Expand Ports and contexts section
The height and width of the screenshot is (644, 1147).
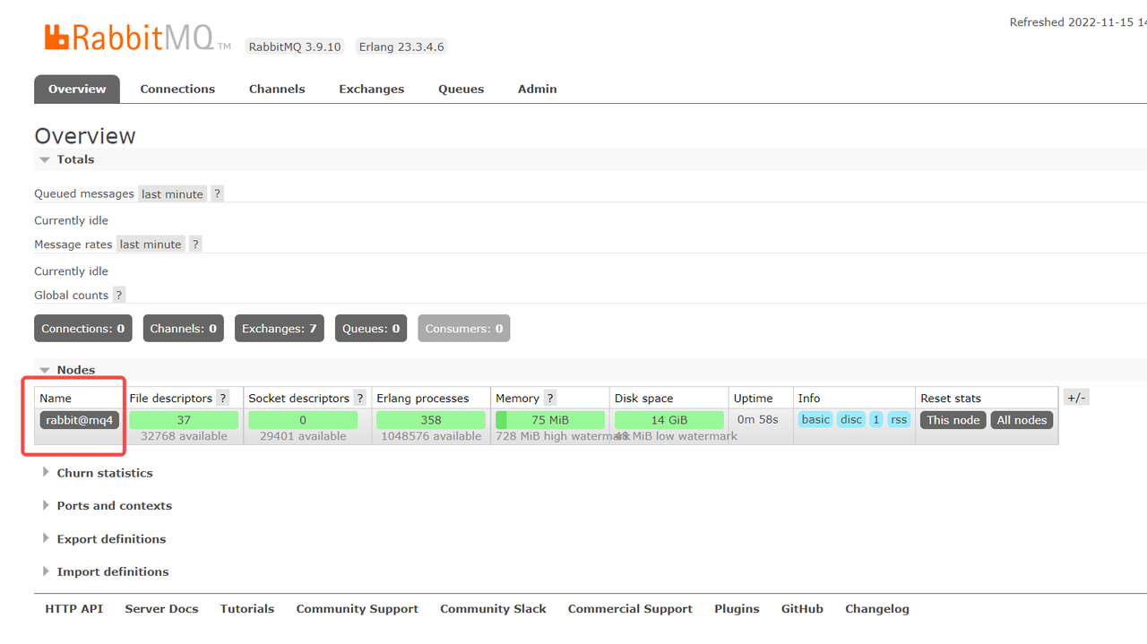[x=114, y=506]
